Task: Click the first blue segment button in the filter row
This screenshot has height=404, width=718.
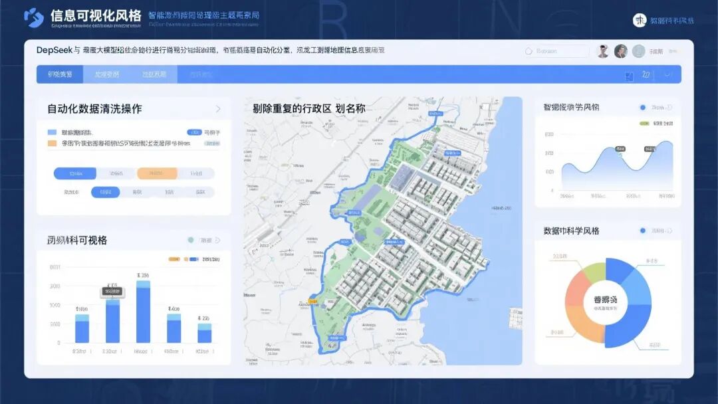Action: tap(76, 173)
